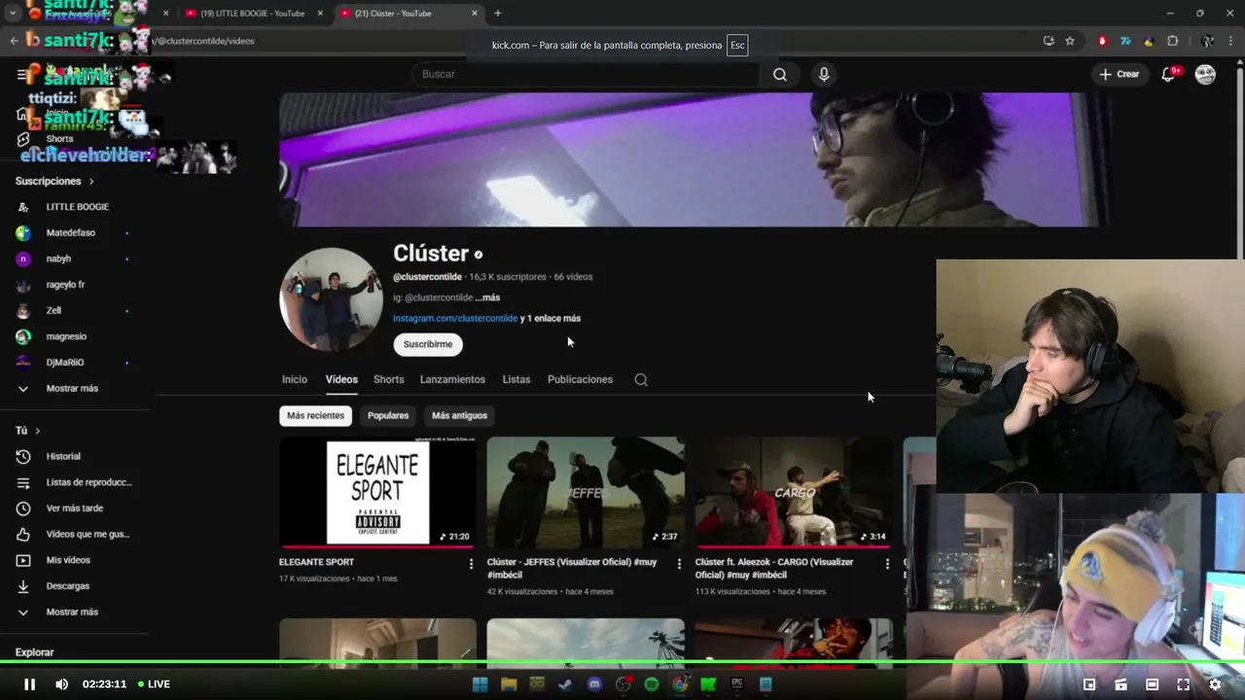
Task: Open YouTube notifications bell
Action: point(1169,74)
